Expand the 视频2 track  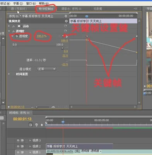pyautogui.click(x=30, y=146)
